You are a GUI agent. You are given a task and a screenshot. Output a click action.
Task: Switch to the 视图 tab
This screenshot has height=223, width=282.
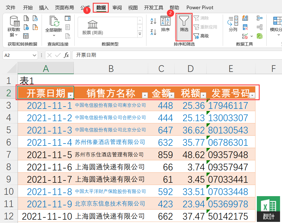pos(133,8)
